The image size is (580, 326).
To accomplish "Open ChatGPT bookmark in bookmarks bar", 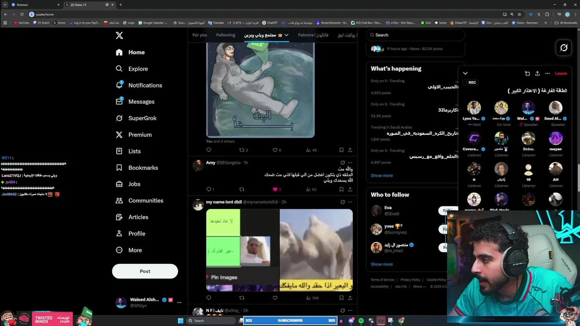I will pyautogui.click(x=270, y=23).
